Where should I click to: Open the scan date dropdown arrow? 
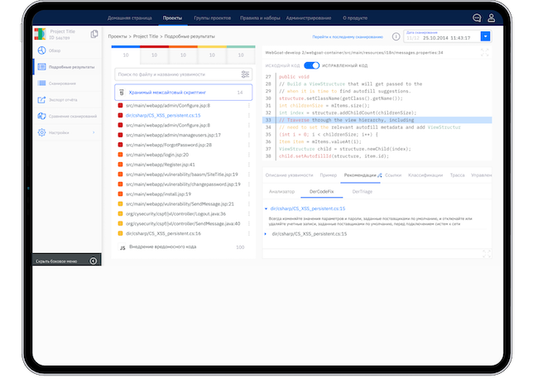click(x=485, y=36)
